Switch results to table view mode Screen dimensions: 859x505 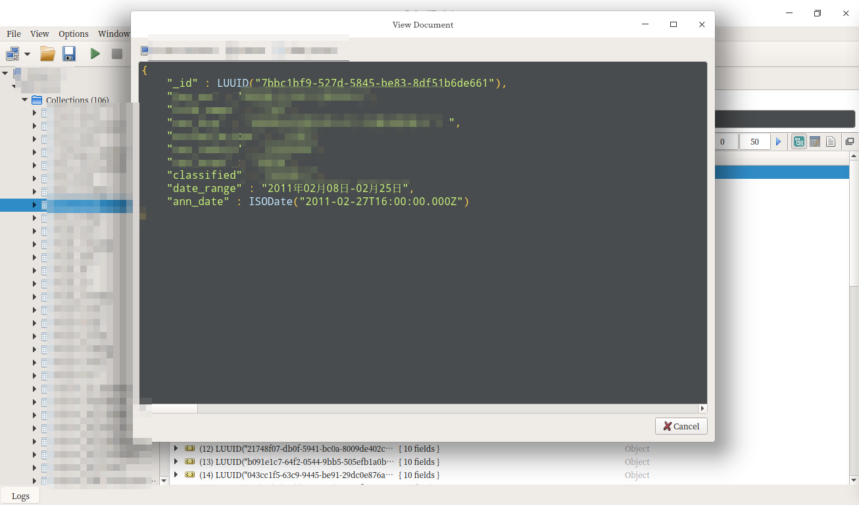[815, 141]
